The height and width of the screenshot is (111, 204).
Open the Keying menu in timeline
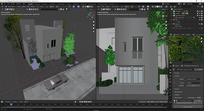15,102
